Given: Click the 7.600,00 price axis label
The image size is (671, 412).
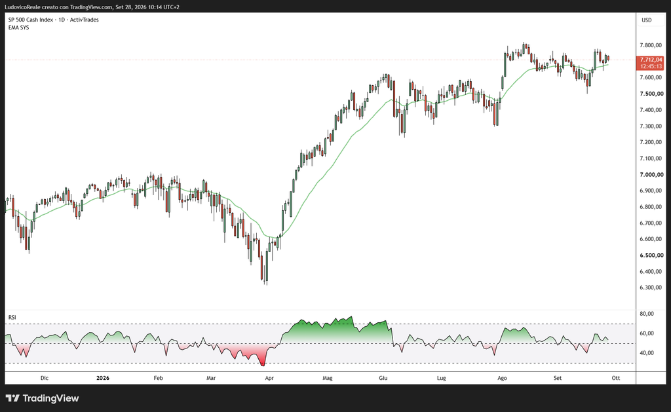Looking at the screenshot, I should tap(651, 77).
